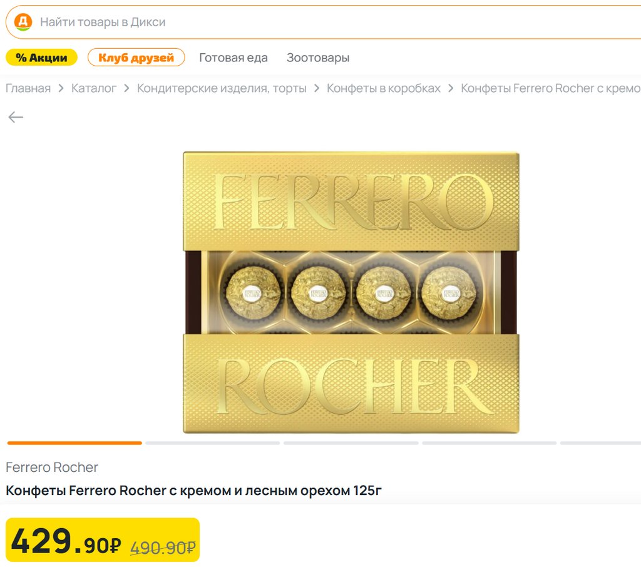Viewport: 641px width, 567px height.
Task: Click the Ferrero Rocher product image
Action: pos(351,292)
